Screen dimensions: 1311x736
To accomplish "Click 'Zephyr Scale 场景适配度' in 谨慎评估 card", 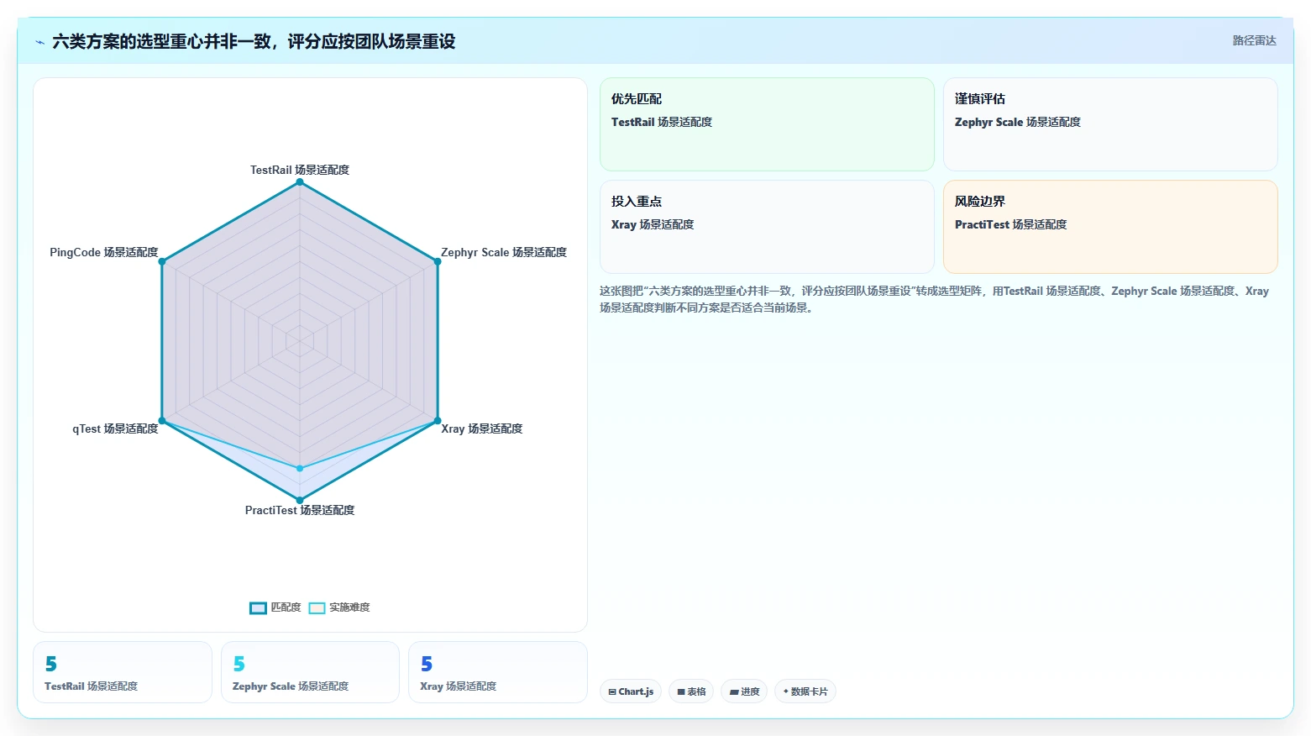I will click(1017, 122).
